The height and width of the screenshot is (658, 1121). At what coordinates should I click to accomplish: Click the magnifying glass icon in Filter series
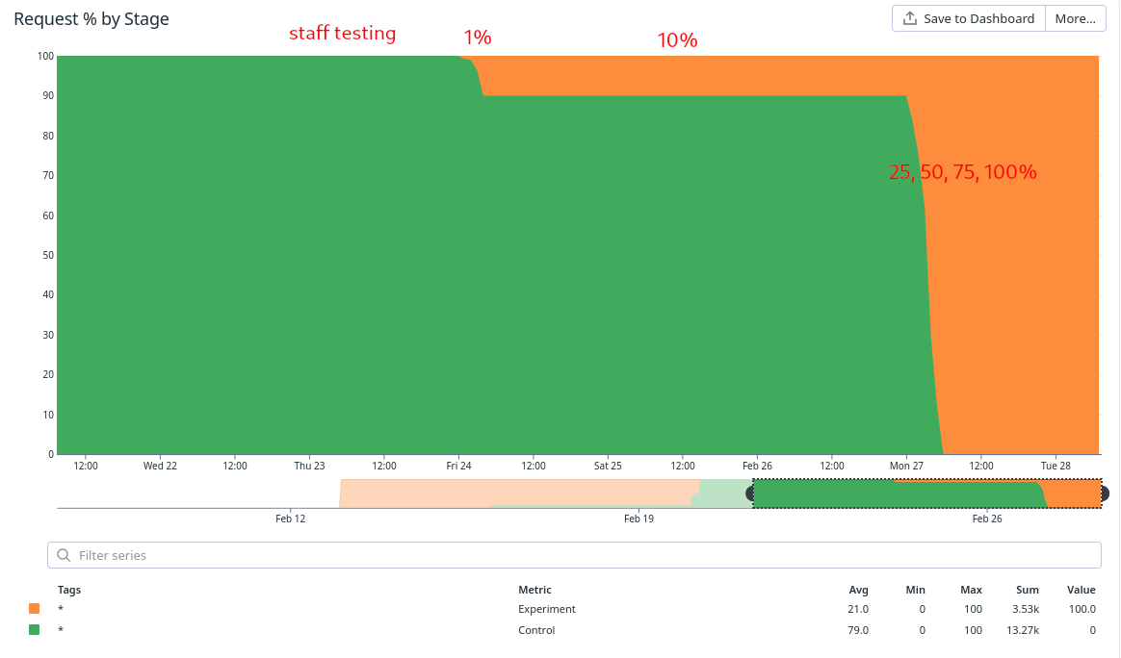(63, 555)
